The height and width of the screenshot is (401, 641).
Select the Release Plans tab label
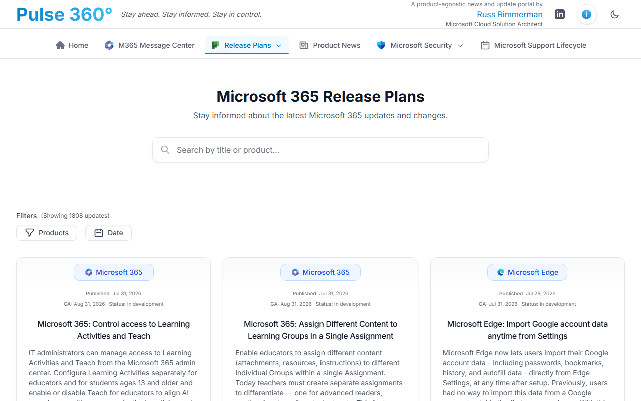[248, 45]
